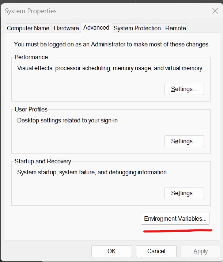Viewport: 223px width, 262px height.
Task: Click the Apply button
Action: (x=200, y=251)
